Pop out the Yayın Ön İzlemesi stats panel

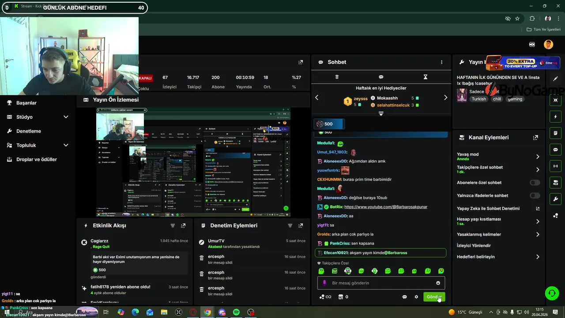click(x=301, y=62)
